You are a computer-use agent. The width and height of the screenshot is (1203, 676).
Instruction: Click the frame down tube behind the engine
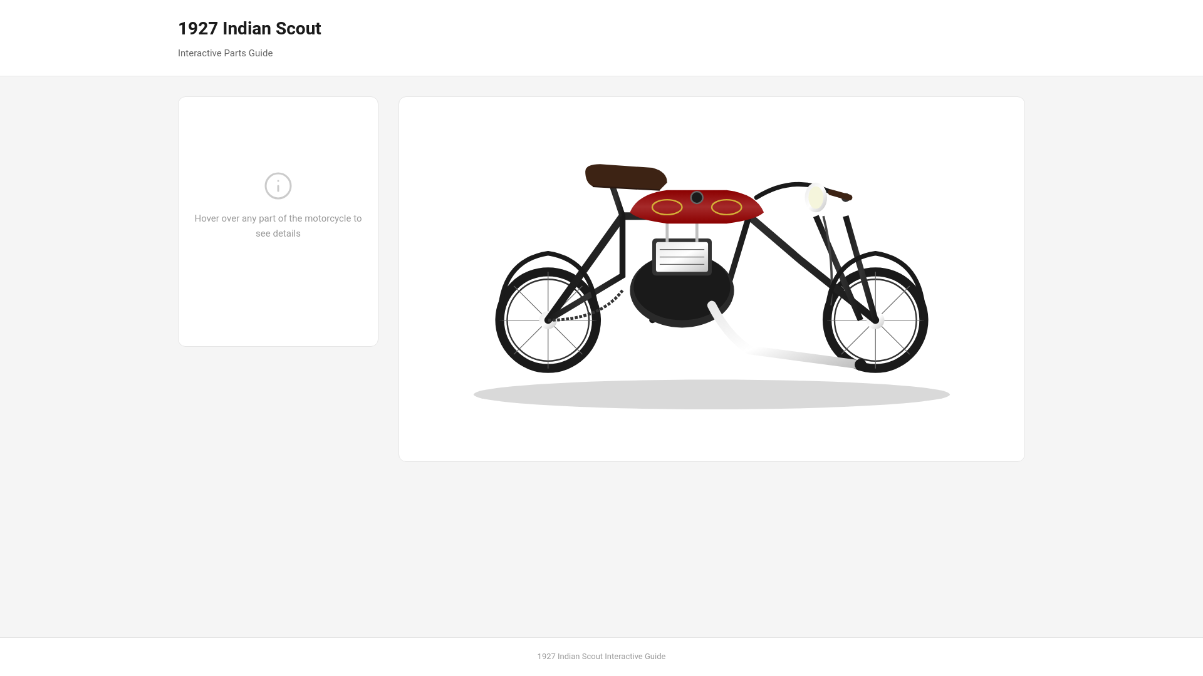pos(741,250)
